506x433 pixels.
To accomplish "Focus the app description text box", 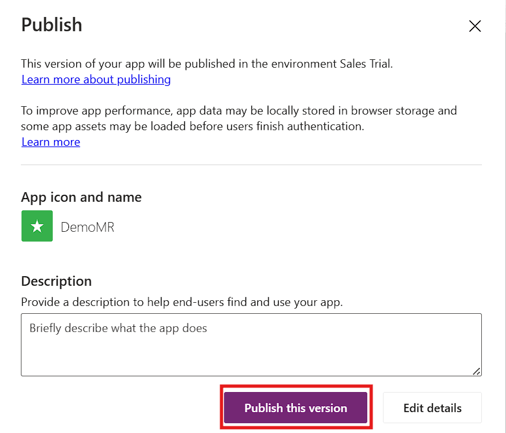I will point(251,345).
